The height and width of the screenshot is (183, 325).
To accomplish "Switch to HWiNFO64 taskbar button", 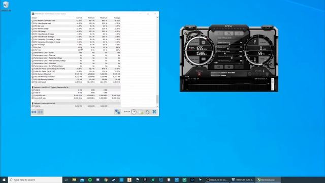I will click(x=242, y=179).
